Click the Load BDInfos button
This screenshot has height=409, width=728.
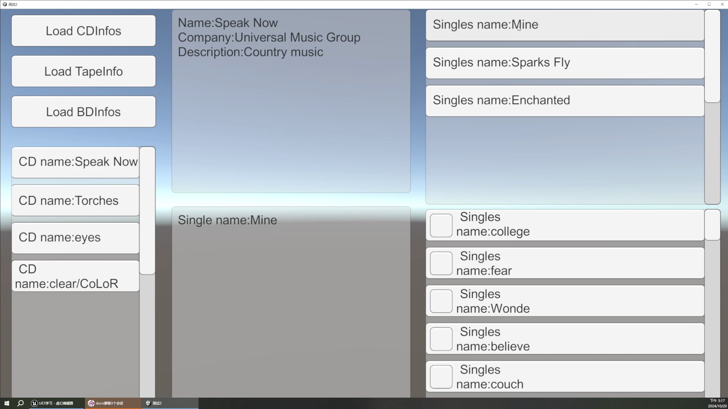(83, 112)
